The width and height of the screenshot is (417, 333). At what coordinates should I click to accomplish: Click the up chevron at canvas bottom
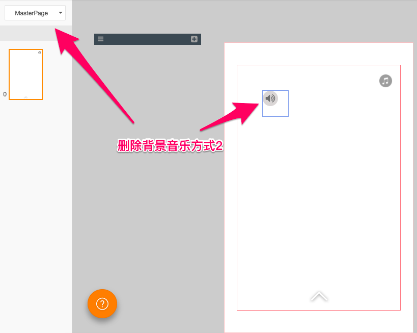pyautogui.click(x=319, y=296)
